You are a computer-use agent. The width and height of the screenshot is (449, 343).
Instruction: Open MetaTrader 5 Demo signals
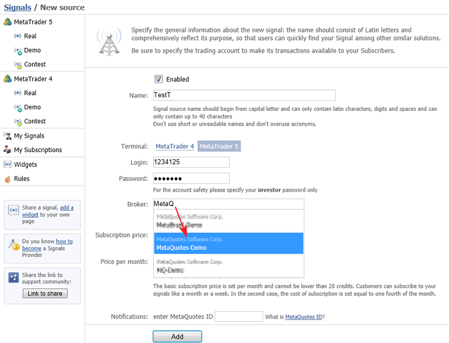(x=32, y=50)
